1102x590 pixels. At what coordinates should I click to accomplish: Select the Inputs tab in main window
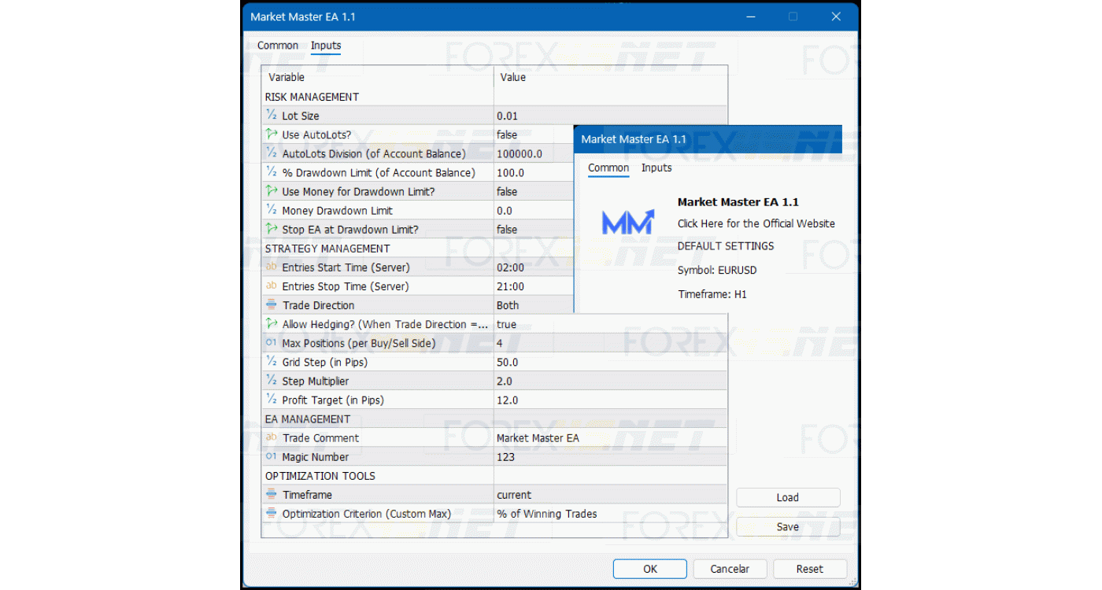click(326, 46)
